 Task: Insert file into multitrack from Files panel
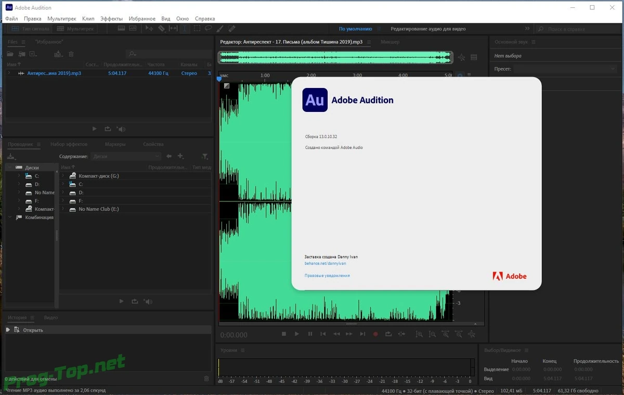58,54
